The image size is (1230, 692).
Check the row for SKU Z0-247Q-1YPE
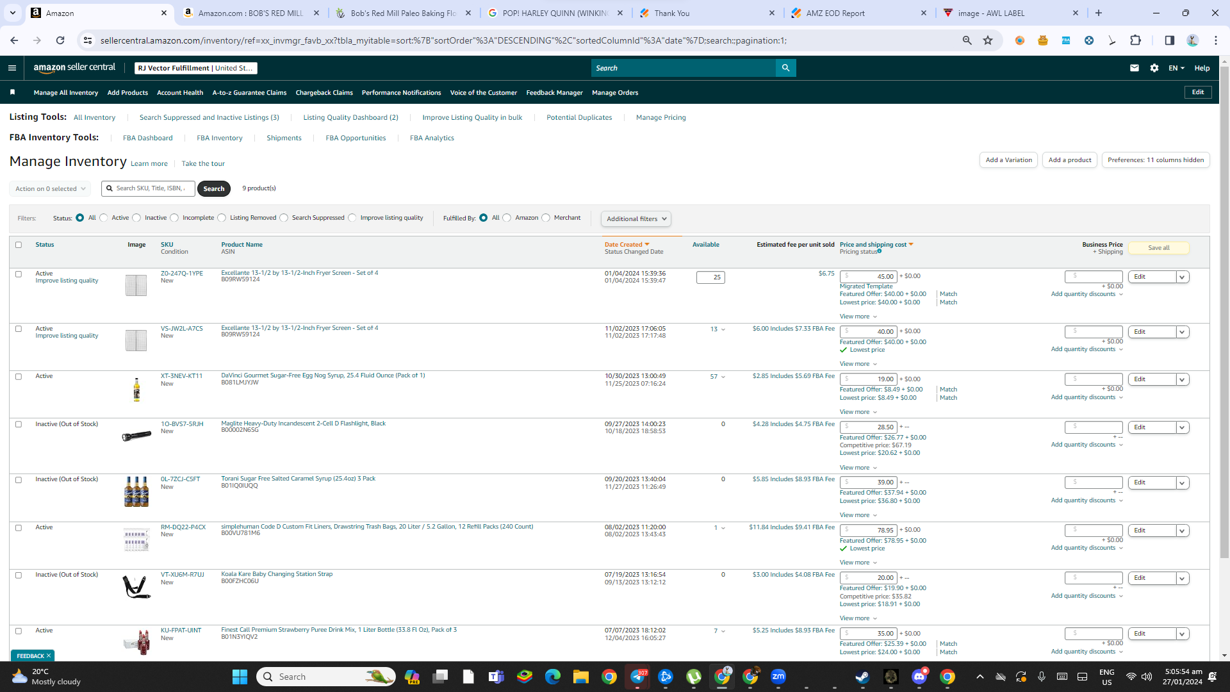coord(19,274)
